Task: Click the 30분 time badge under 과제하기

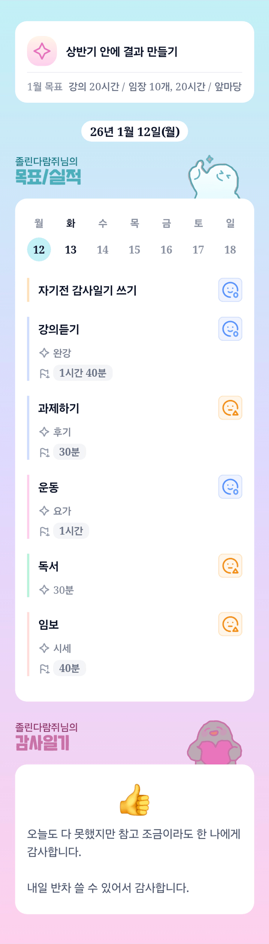Action: click(x=70, y=452)
